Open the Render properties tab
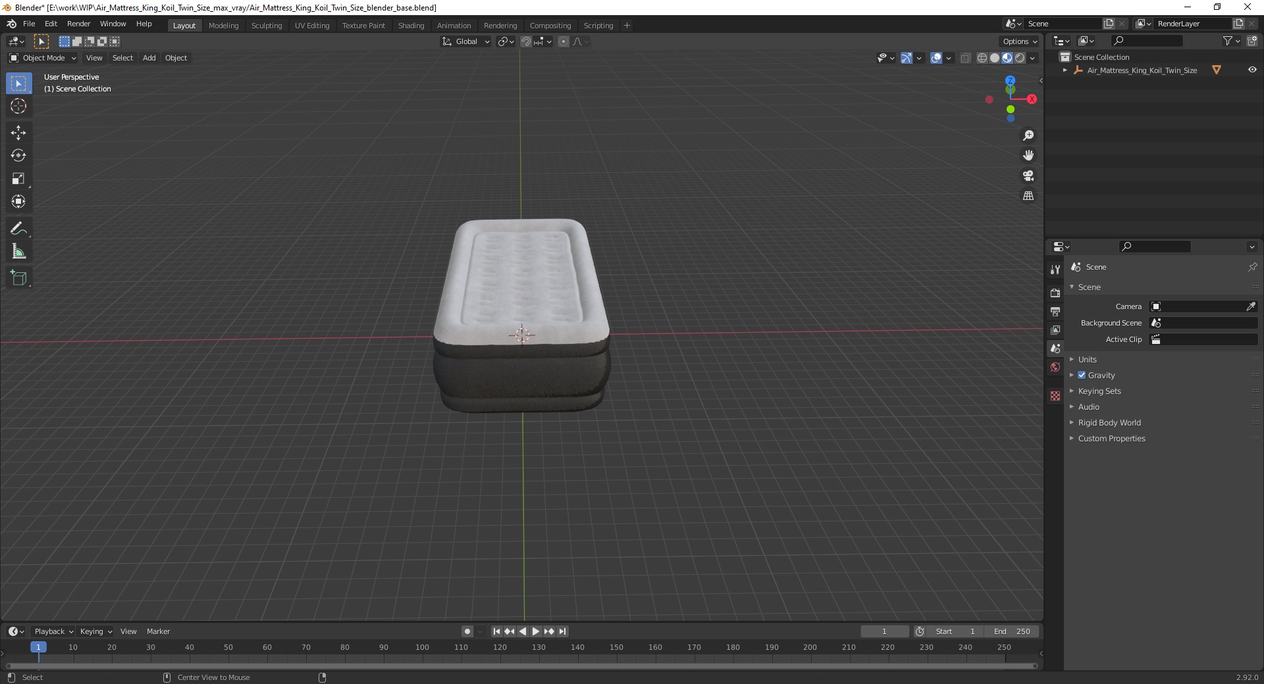Screen dimensions: 1264x684 click(1055, 293)
